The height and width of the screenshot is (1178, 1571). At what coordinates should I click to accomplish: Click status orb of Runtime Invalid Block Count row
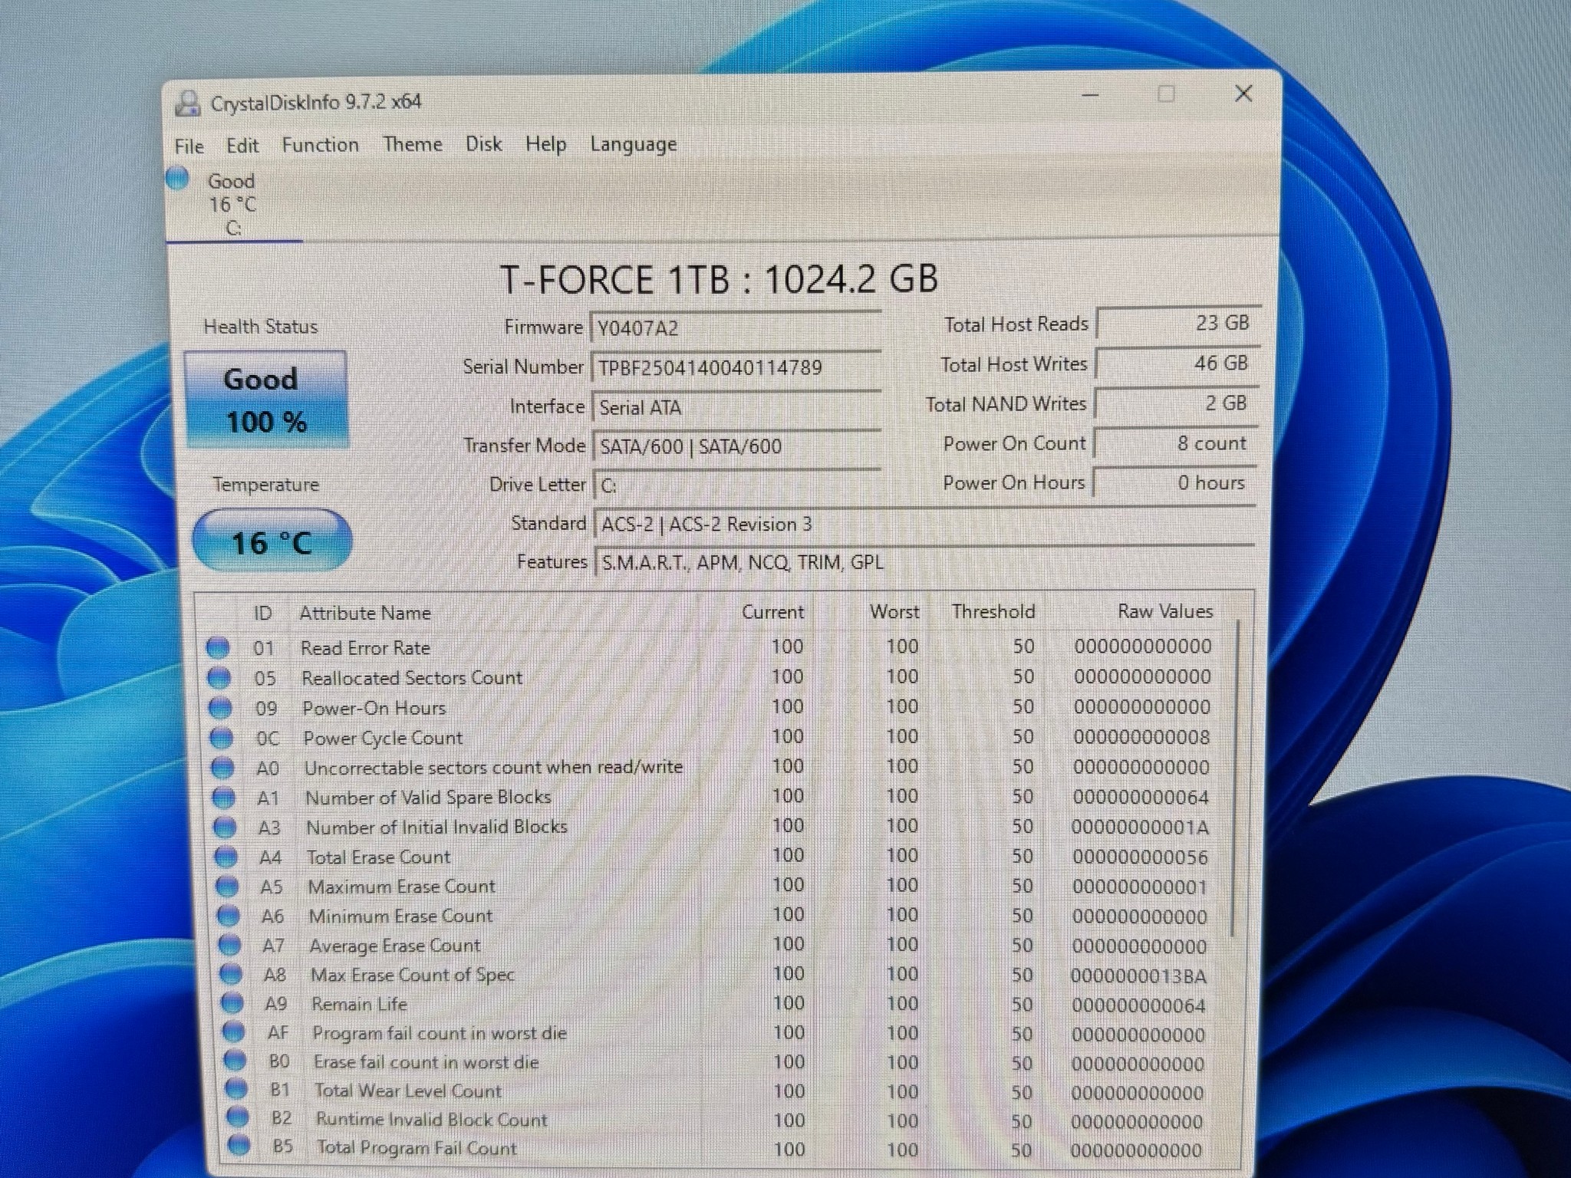238,1118
